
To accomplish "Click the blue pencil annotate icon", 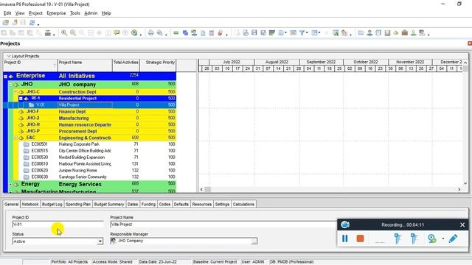I will [x=453, y=239].
